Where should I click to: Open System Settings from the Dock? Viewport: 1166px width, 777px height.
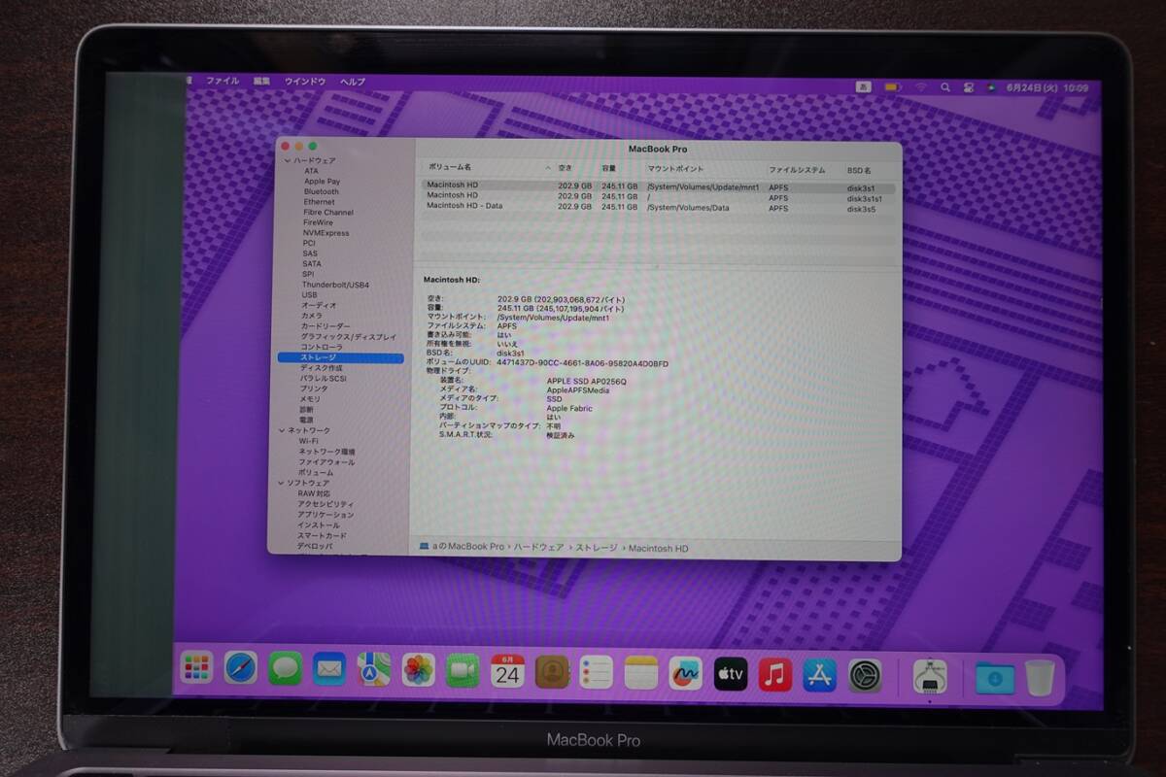pyautogui.click(x=865, y=675)
